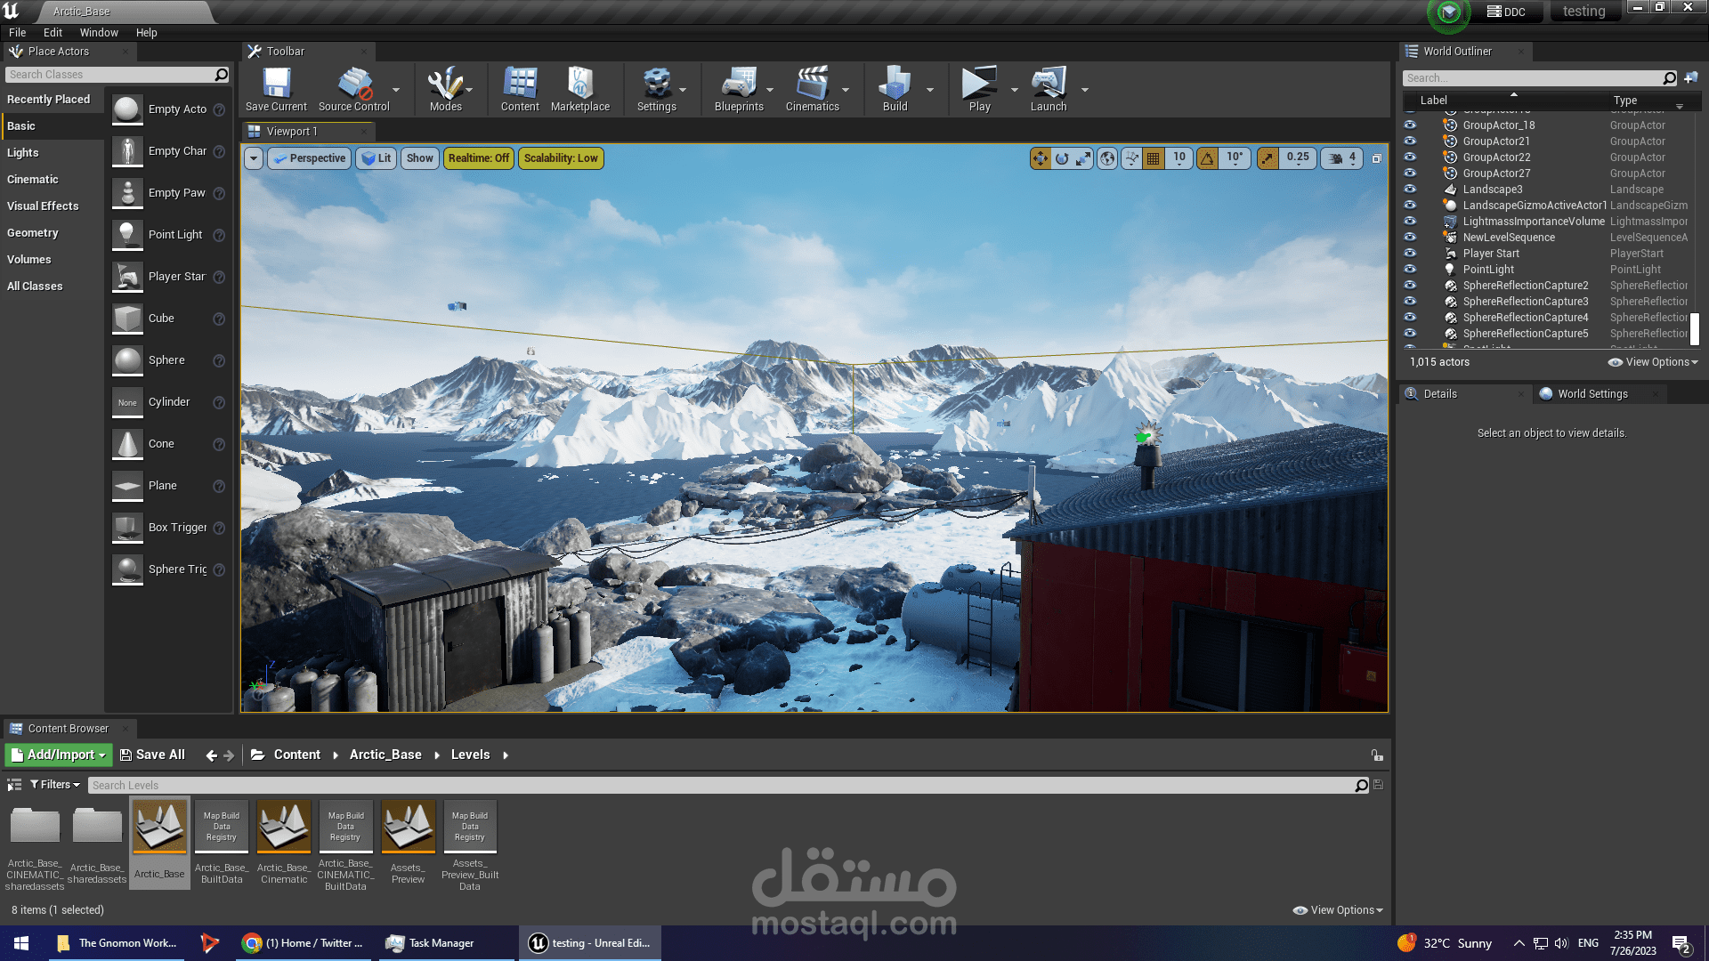The image size is (1709, 961).
Task: Toggle visibility of PointLight actor
Action: pos(1410,270)
